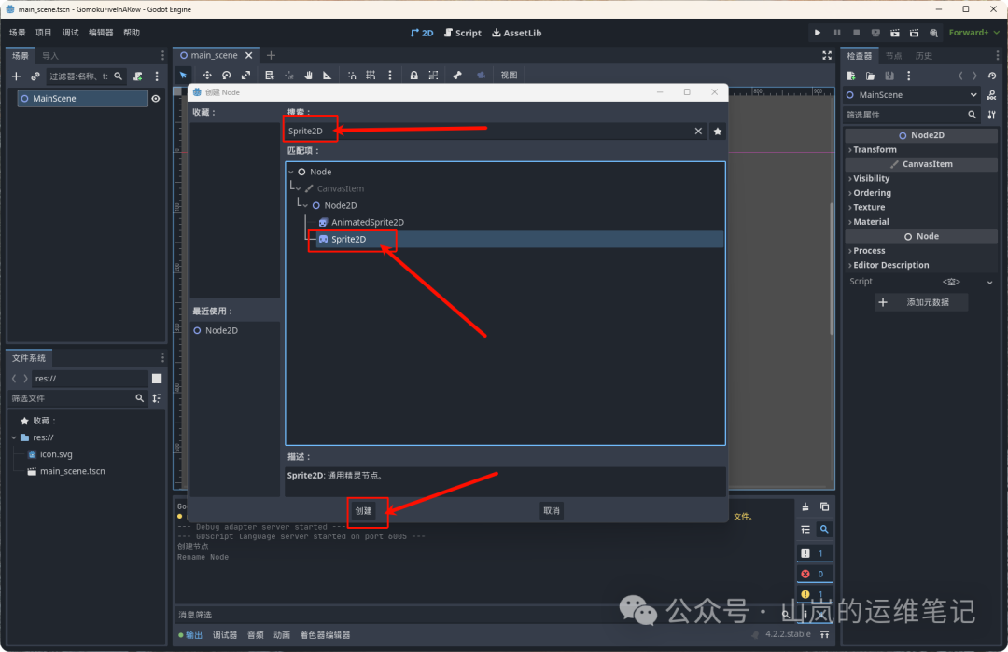
Task: Copy output log selection icon
Action: tap(824, 506)
